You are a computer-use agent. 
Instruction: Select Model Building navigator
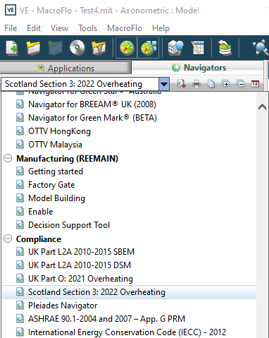56,198
